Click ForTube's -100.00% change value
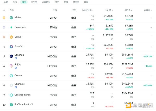This screenshot has height=111, width=156. click(109, 107)
